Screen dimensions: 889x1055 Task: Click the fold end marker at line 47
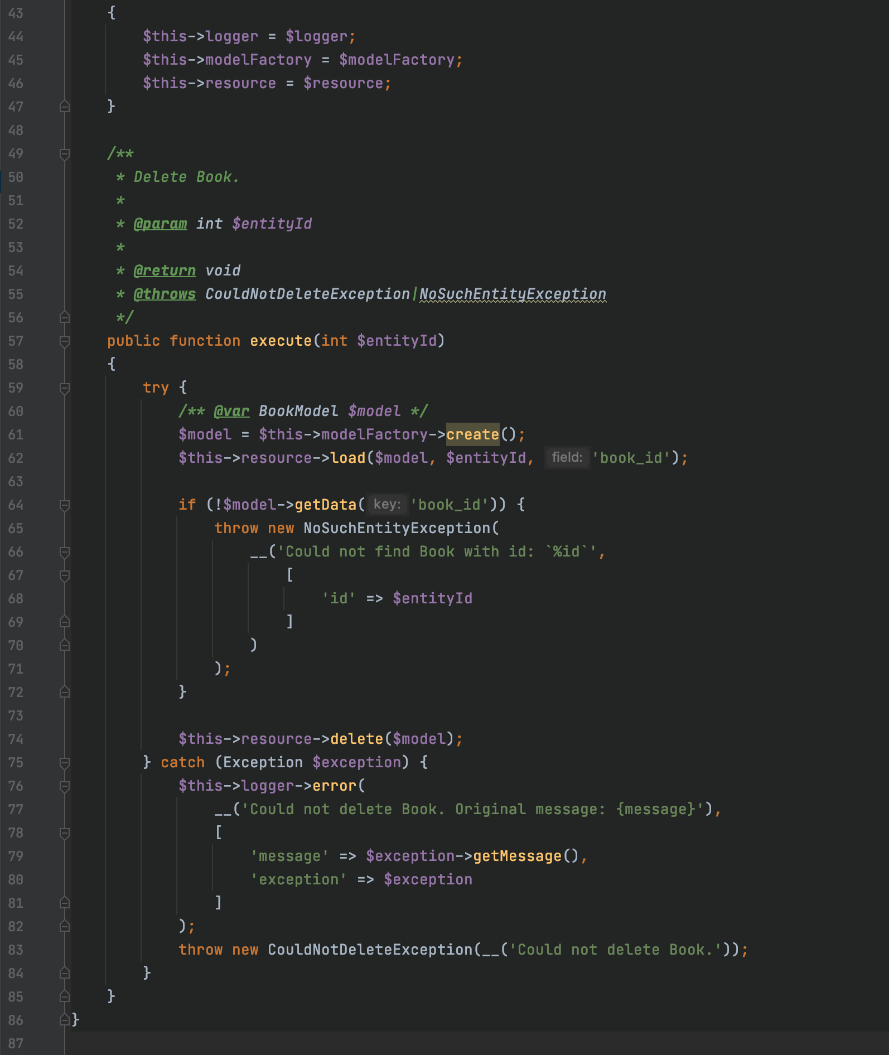(65, 107)
